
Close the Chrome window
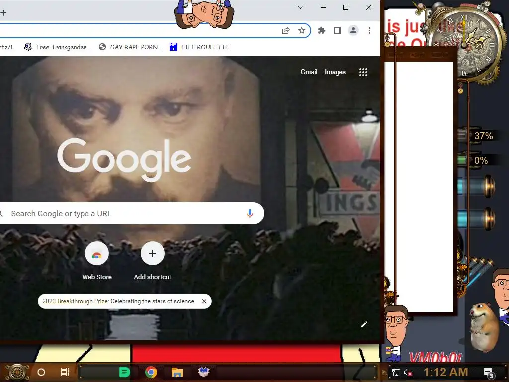point(369,7)
